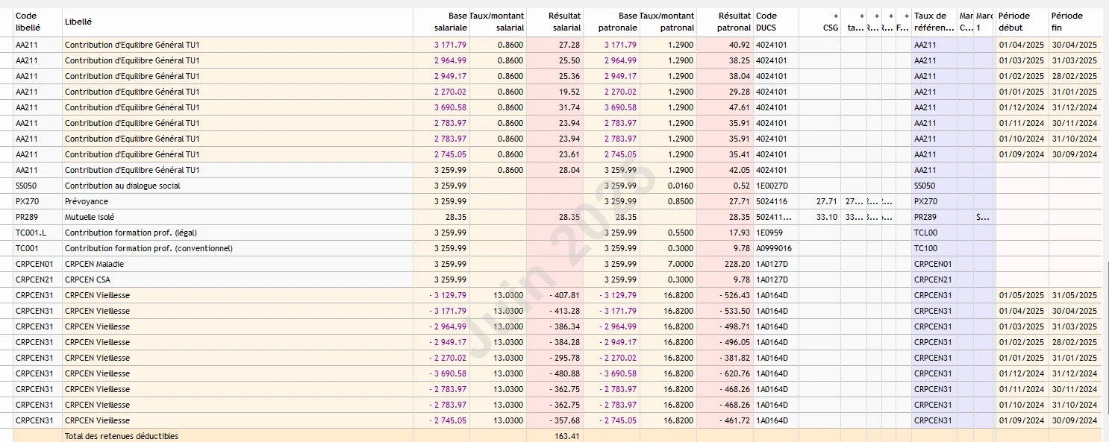Screen dimensions: 1109x442
Task: Select résultat patronal value 40.92
Action: point(740,45)
